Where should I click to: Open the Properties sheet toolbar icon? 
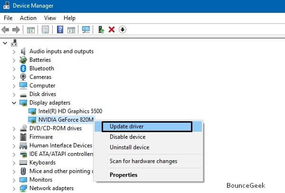(x=45, y=29)
